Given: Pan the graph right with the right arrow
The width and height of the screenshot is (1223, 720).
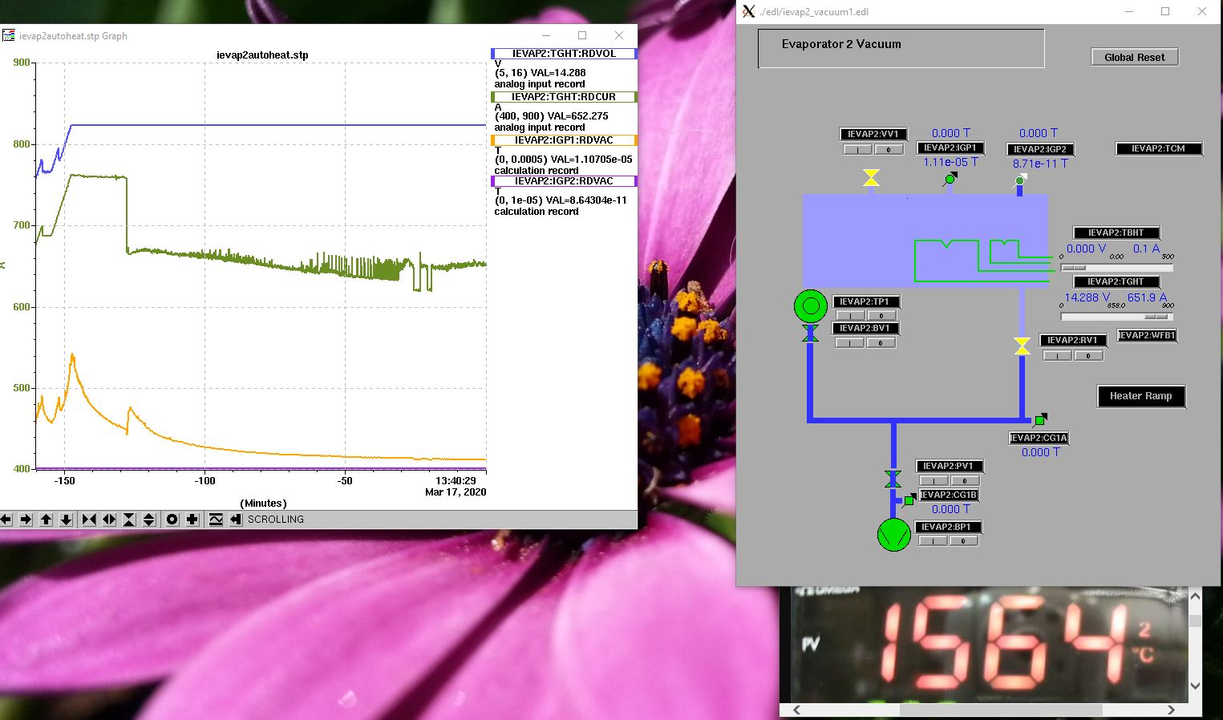Looking at the screenshot, I should [x=26, y=520].
